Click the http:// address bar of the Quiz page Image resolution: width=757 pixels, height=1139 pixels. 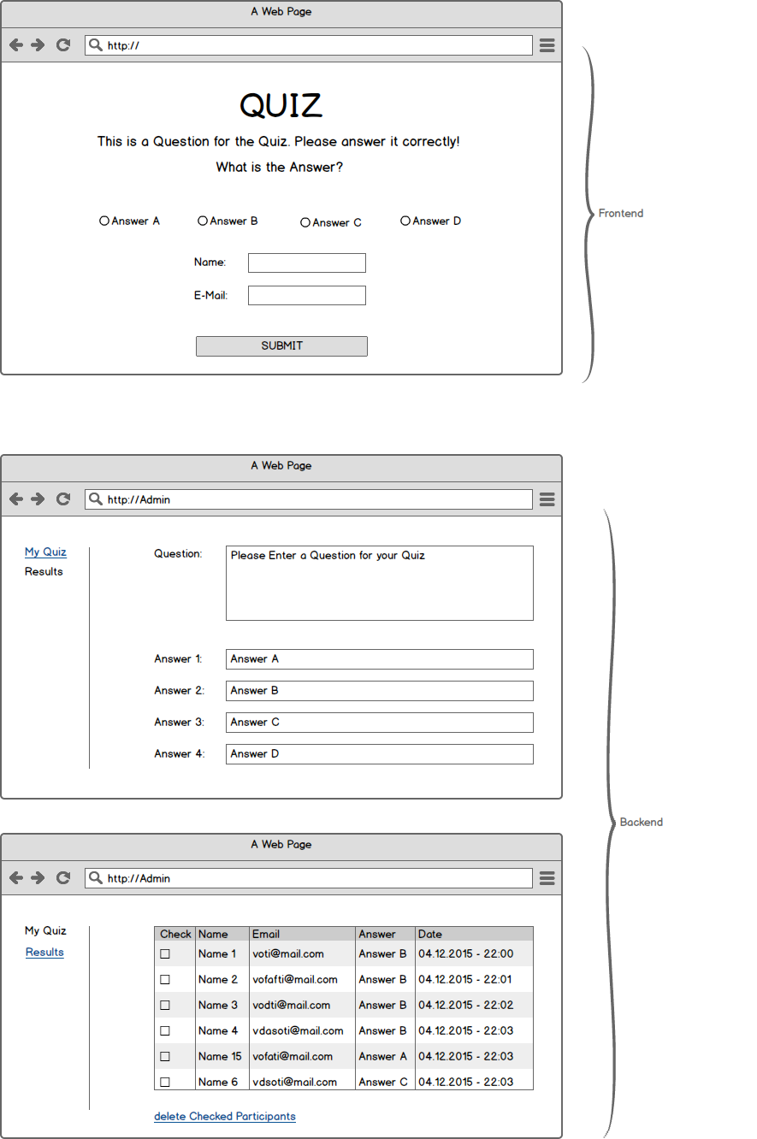(x=309, y=45)
